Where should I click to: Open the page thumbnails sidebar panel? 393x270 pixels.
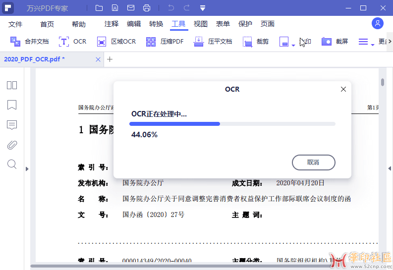[12, 85]
